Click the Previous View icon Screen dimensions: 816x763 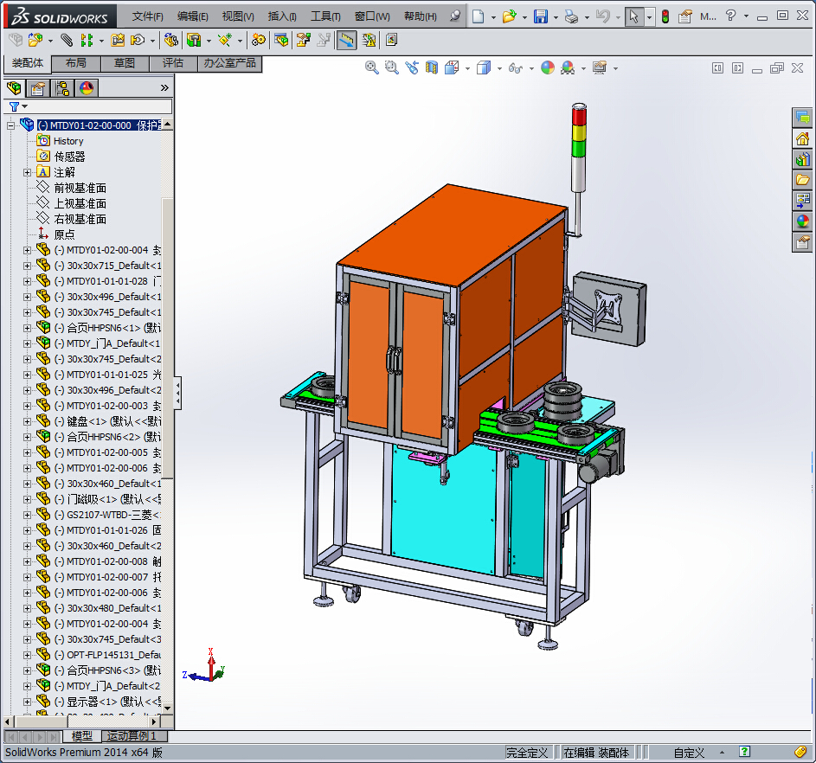pos(412,67)
